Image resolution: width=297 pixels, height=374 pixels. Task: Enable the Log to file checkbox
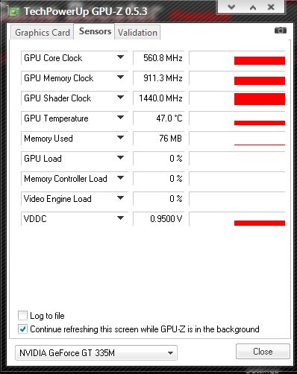click(22, 316)
